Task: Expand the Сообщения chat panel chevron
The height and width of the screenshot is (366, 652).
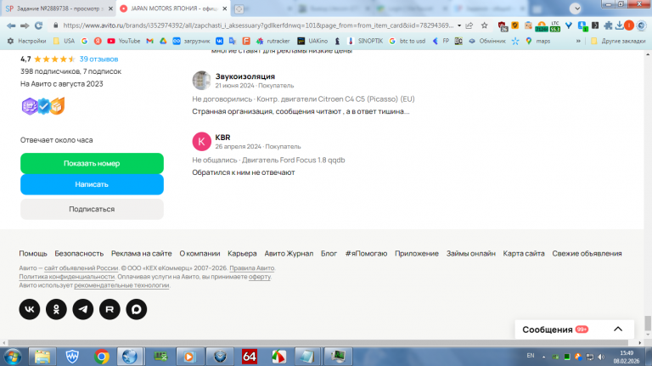Action: pos(618,329)
